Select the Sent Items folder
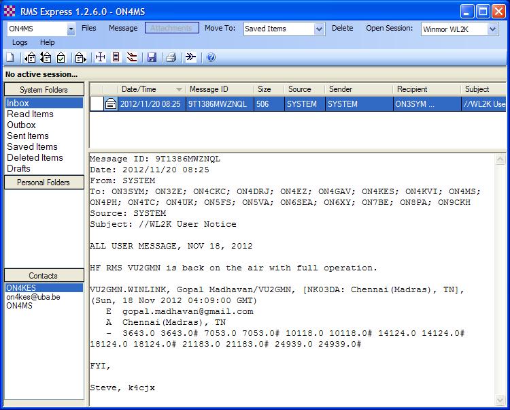This screenshot has height=410, width=510. click(44, 136)
